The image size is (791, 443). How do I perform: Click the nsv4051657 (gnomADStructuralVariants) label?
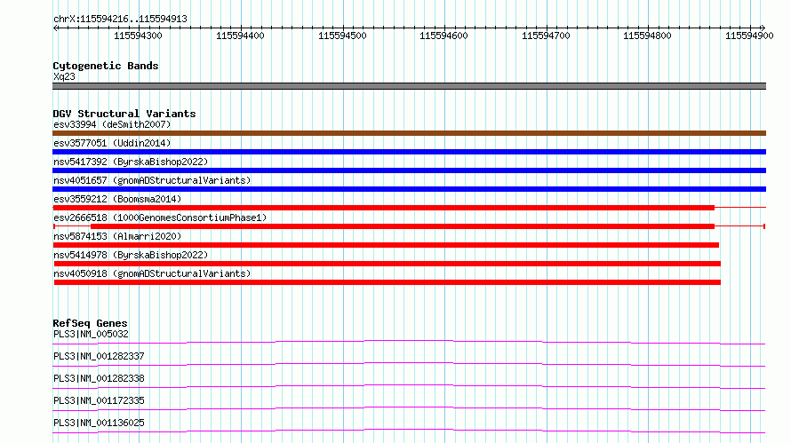pos(152,180)
